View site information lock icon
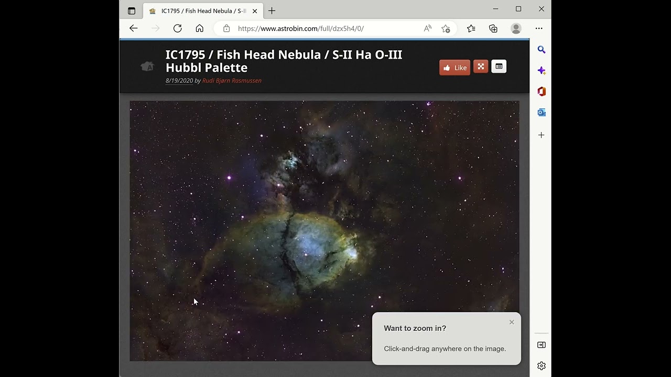The width and height of the screenshot is (671, 377). (x=226, y=28)
